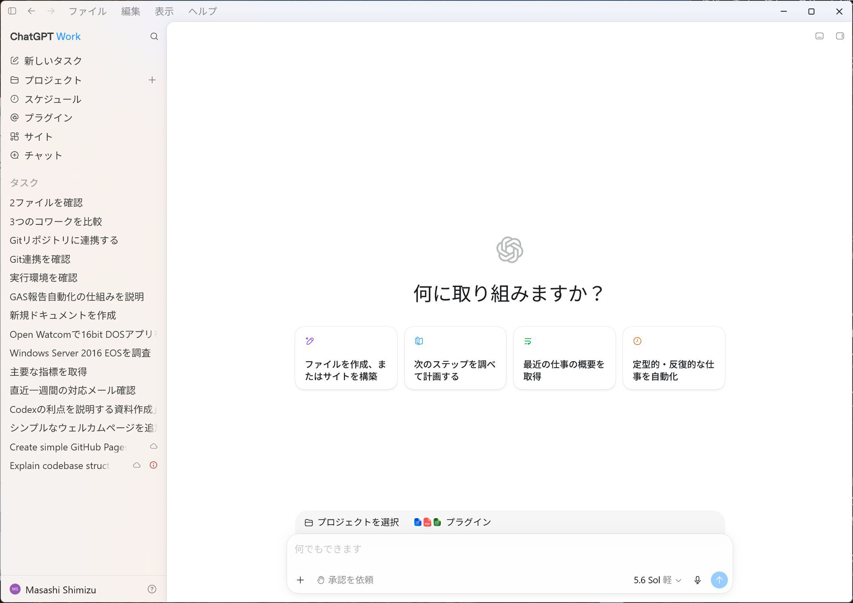Viewport: 853px width, 603px height.
Task: Open help question mark icon
Action: coord(152,589)
